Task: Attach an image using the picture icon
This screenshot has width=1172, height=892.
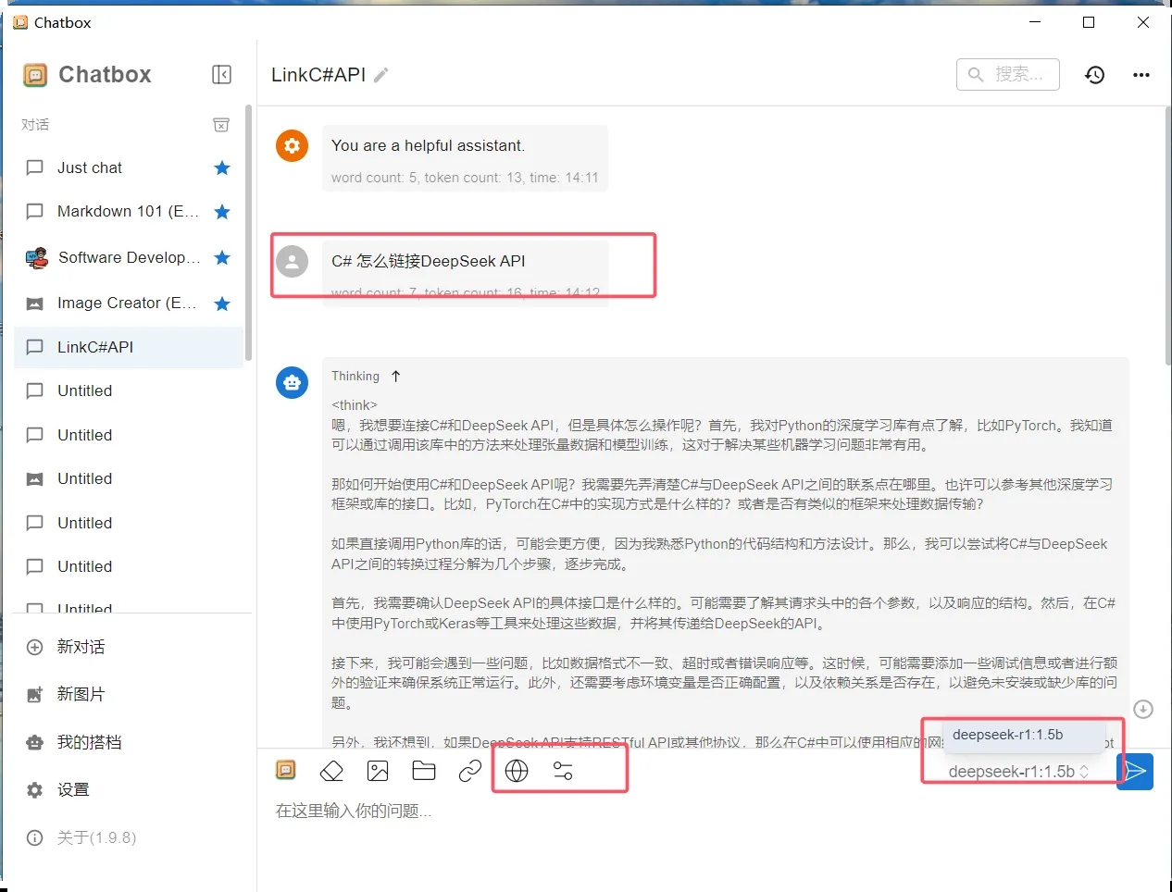Action: [x=378, y=771]
